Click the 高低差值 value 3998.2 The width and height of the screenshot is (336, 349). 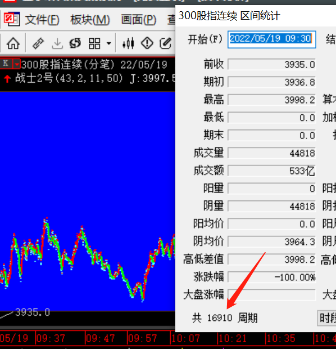[272, 259]
